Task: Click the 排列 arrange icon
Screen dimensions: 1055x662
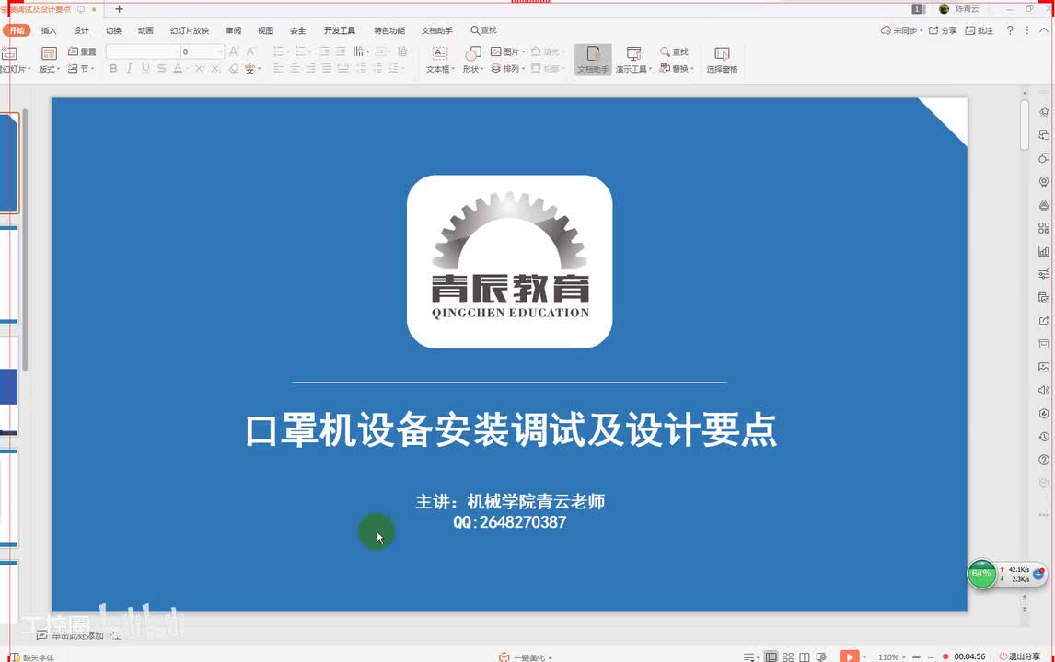Action: pos(496,69)
